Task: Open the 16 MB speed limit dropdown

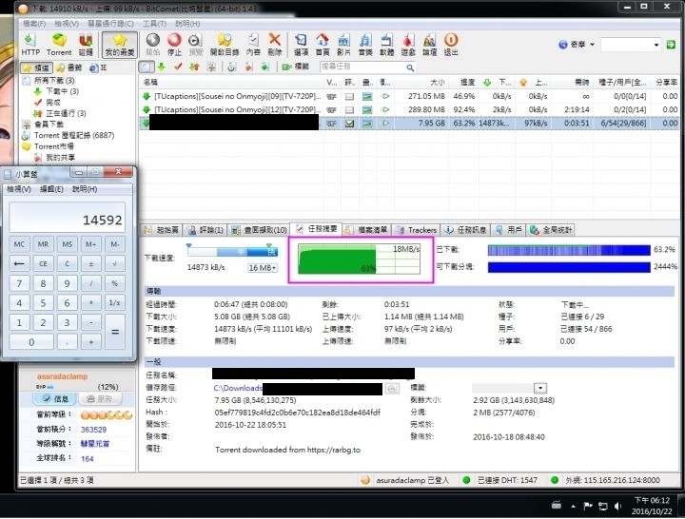Action: point(263,267)
